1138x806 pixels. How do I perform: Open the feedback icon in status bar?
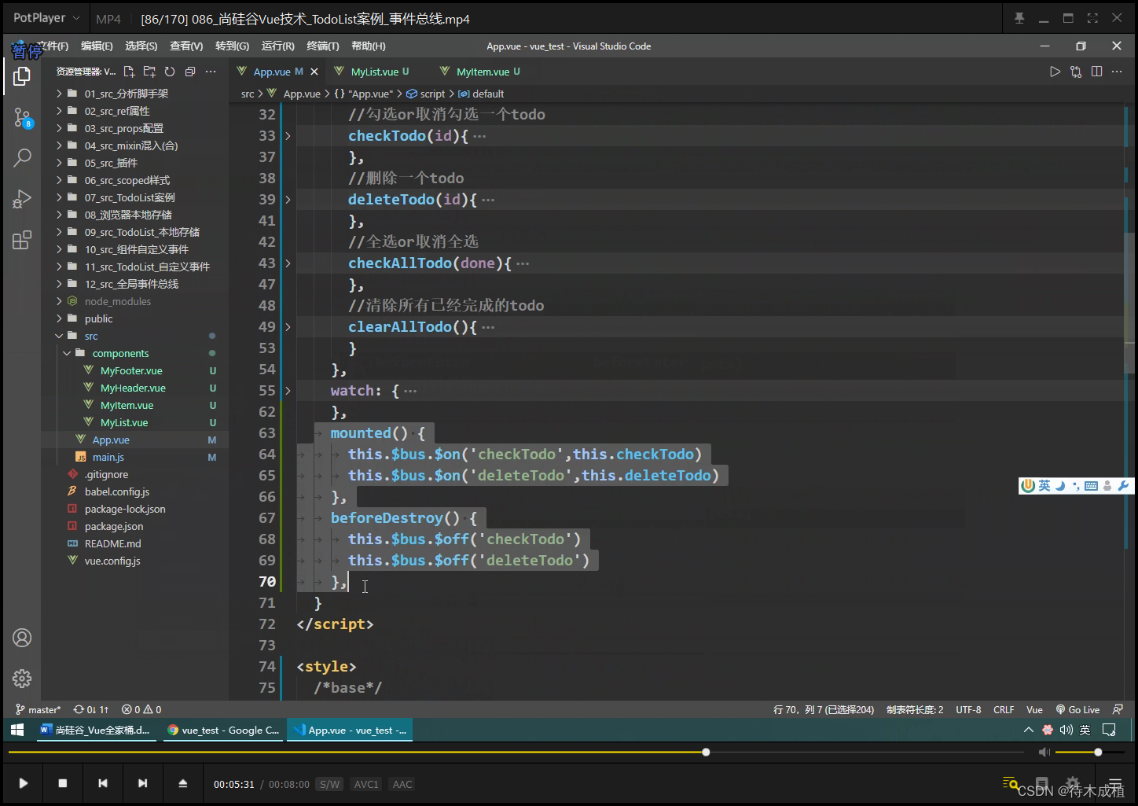click(1118, 709)
